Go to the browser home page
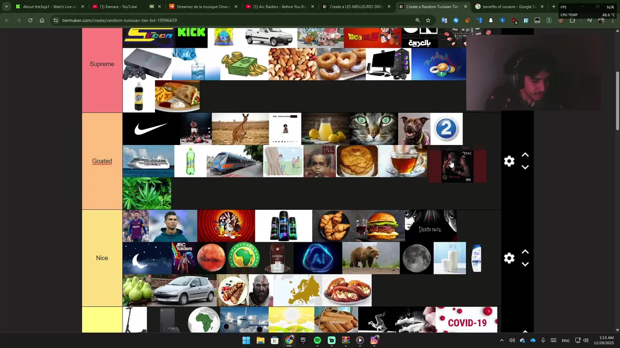620x348 pixels. [x=42, y=20]
